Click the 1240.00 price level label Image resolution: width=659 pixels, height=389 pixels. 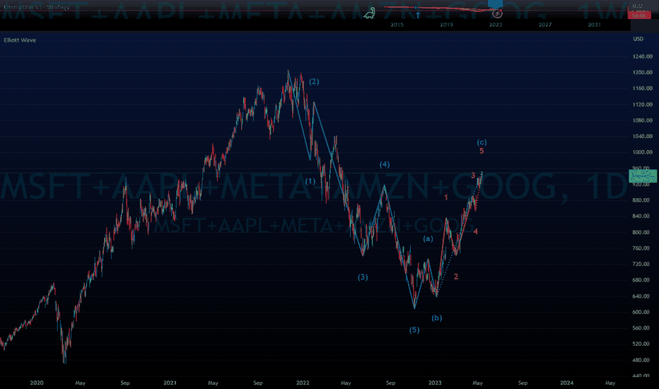(643, 57)
